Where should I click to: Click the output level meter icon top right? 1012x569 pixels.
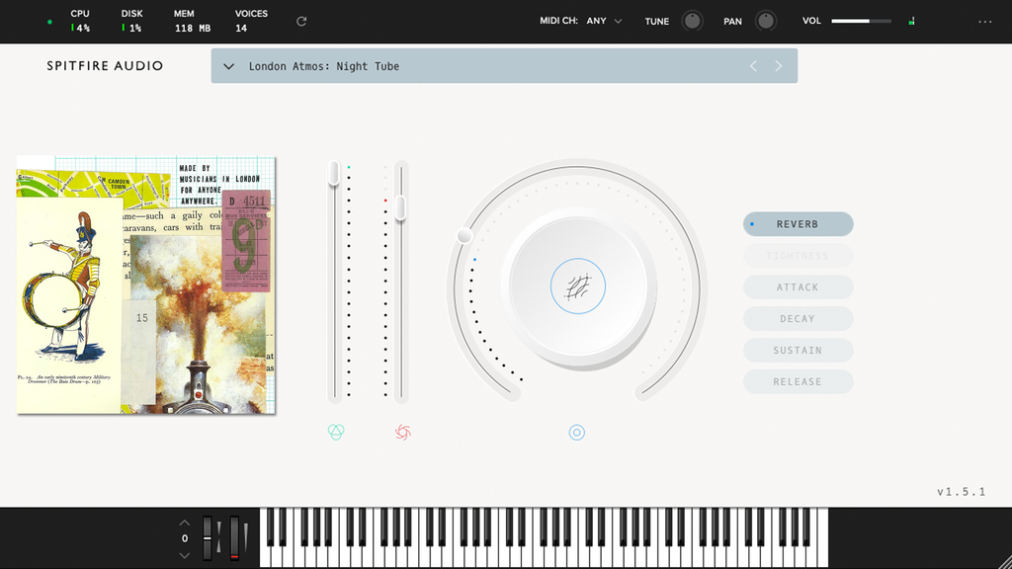coord(911,20)
